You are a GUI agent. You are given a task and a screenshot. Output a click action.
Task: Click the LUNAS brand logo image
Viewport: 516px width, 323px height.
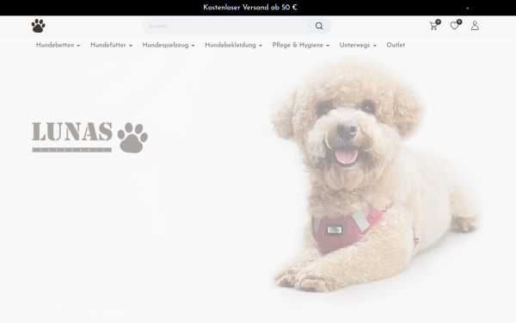pos(89,138)
